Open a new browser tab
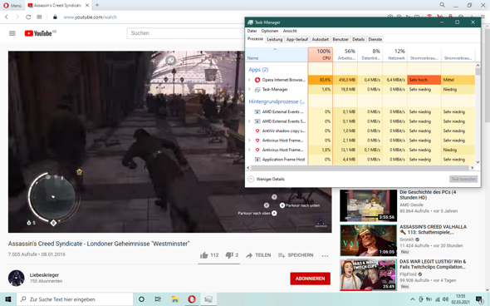Viewport: 490px width, 306px height. (97, 5)
